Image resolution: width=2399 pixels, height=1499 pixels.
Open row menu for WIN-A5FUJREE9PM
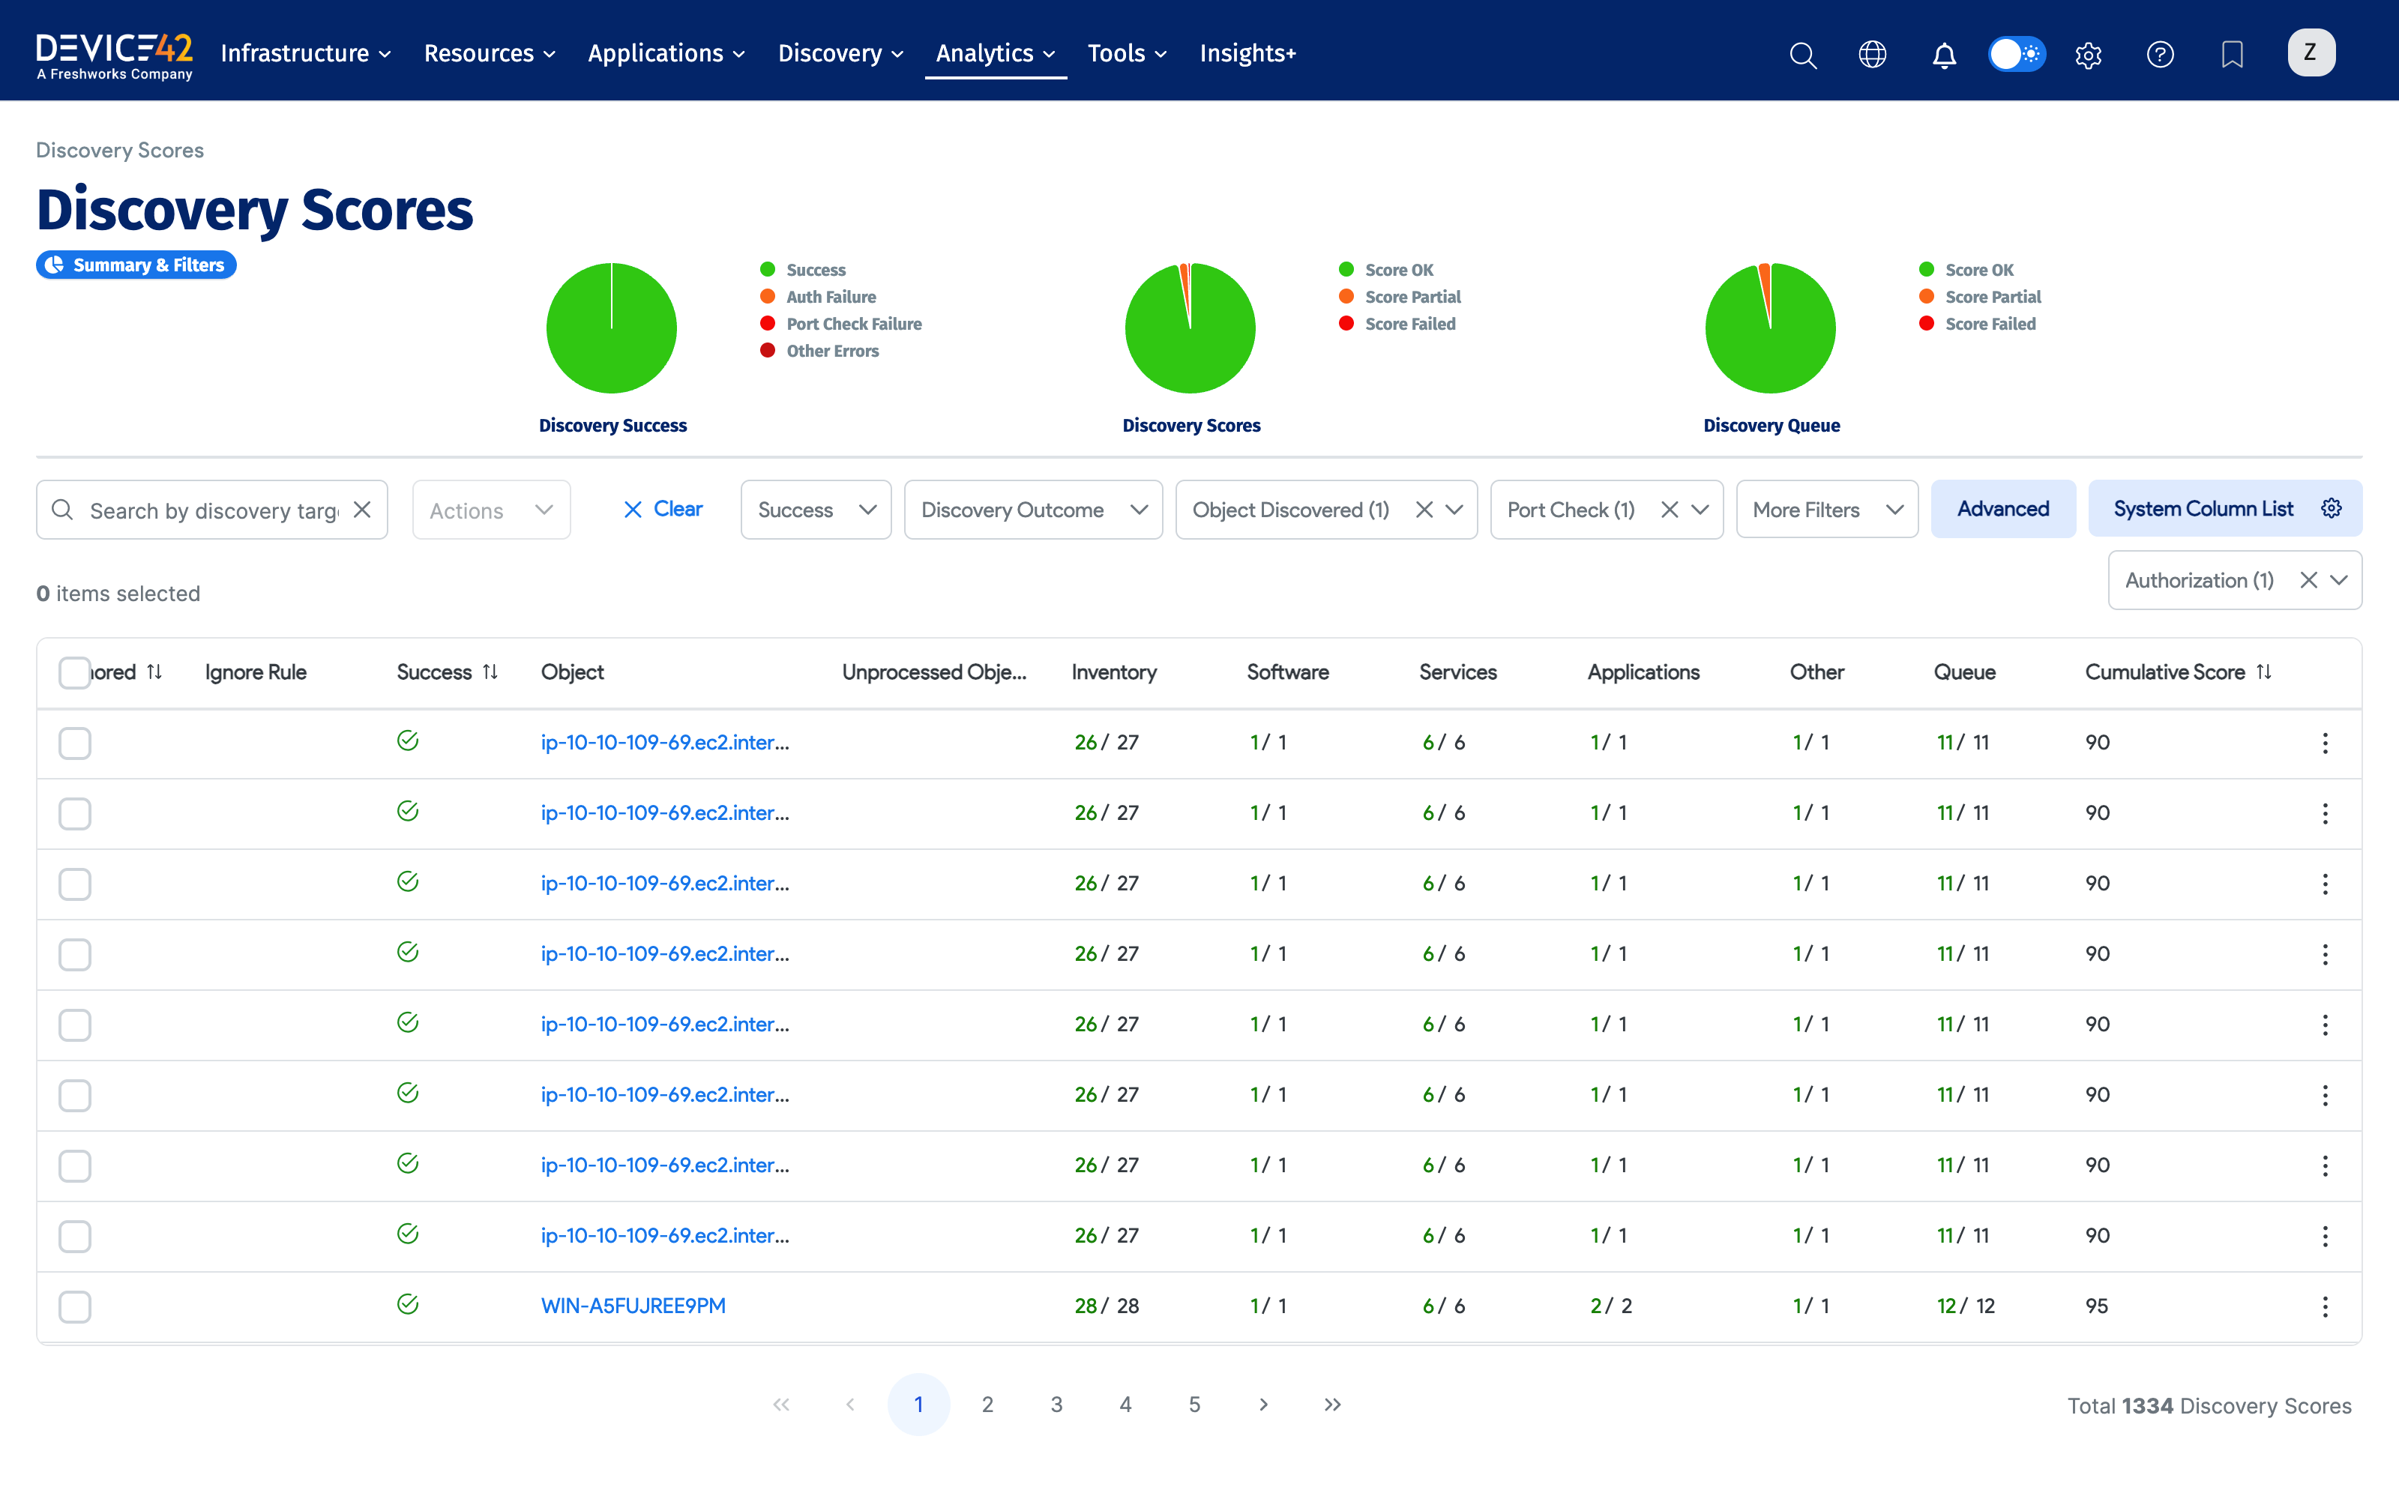tap(2325, 1306)
